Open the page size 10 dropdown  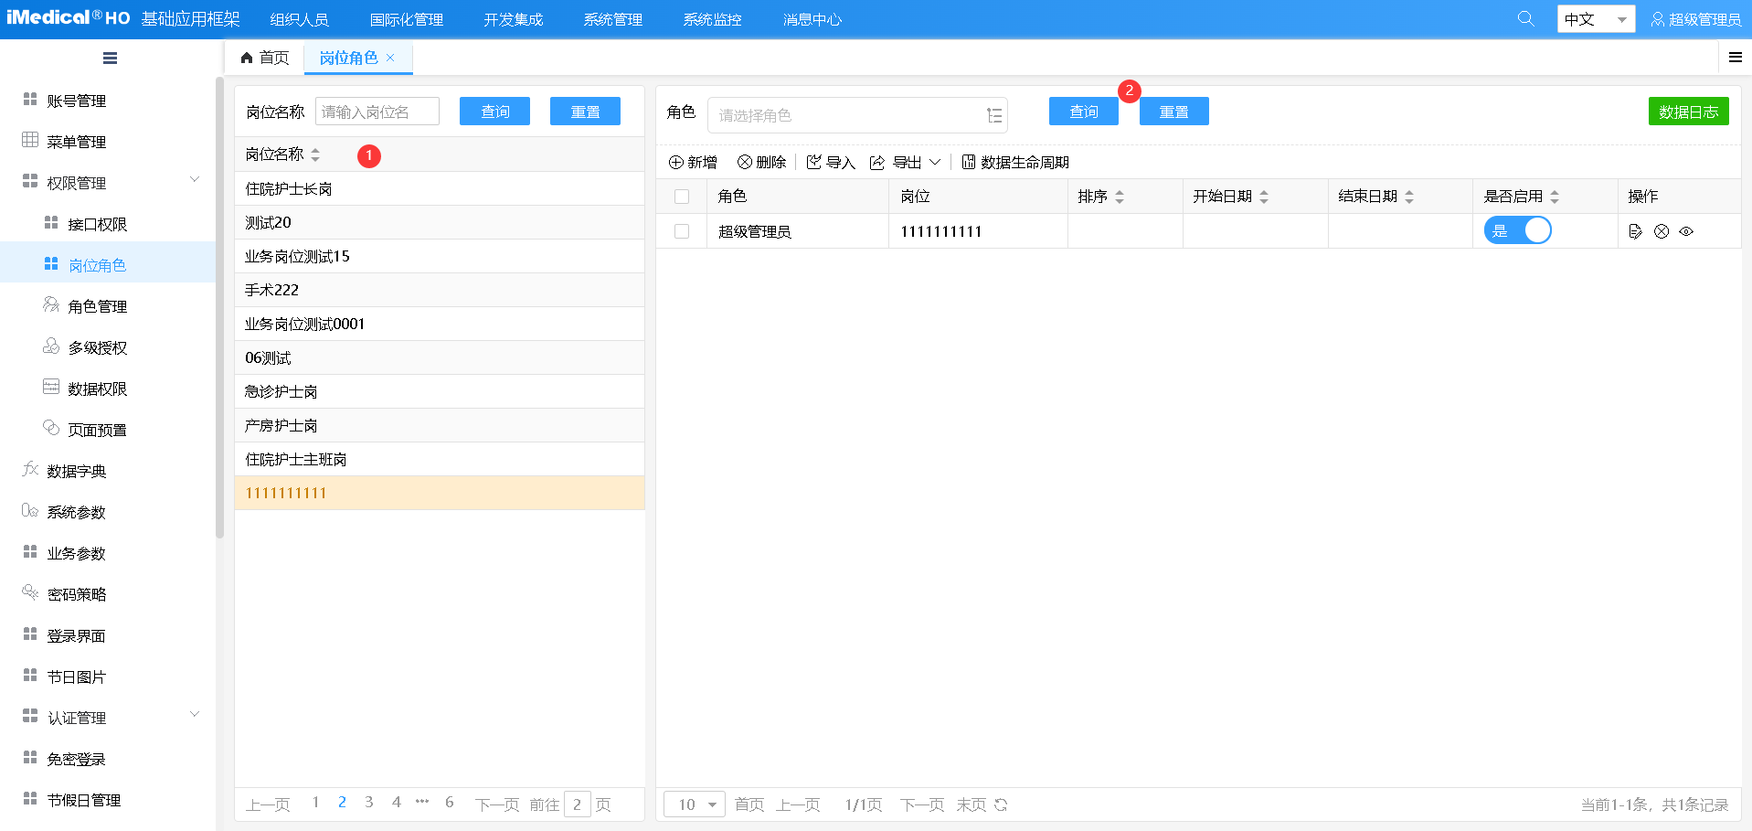point(695,804)
